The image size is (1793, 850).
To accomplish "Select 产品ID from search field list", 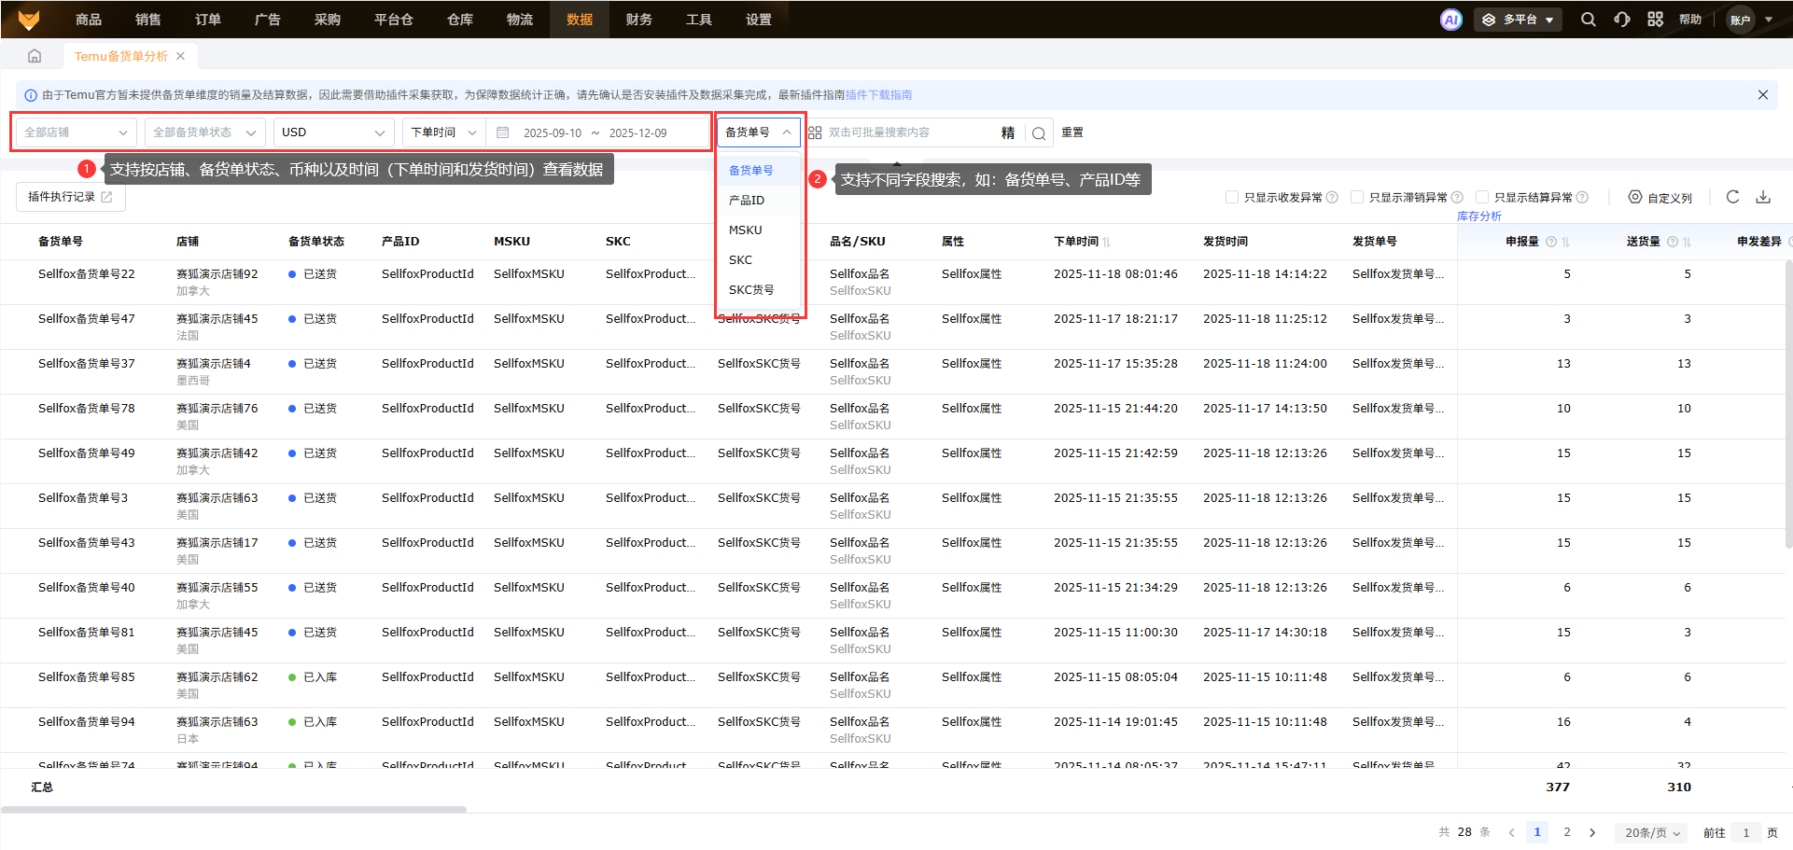I will pos(747,201).
